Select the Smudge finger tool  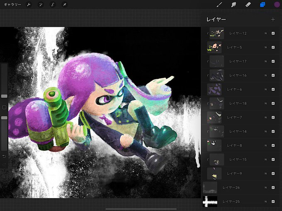pyautogui.click(x=233, y=5)
